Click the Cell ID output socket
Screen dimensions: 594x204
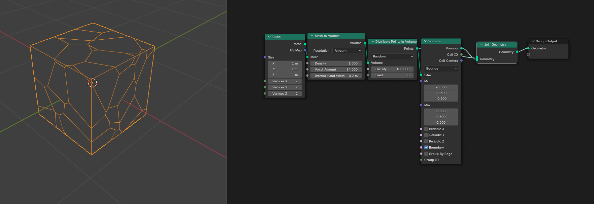point(461,55)
